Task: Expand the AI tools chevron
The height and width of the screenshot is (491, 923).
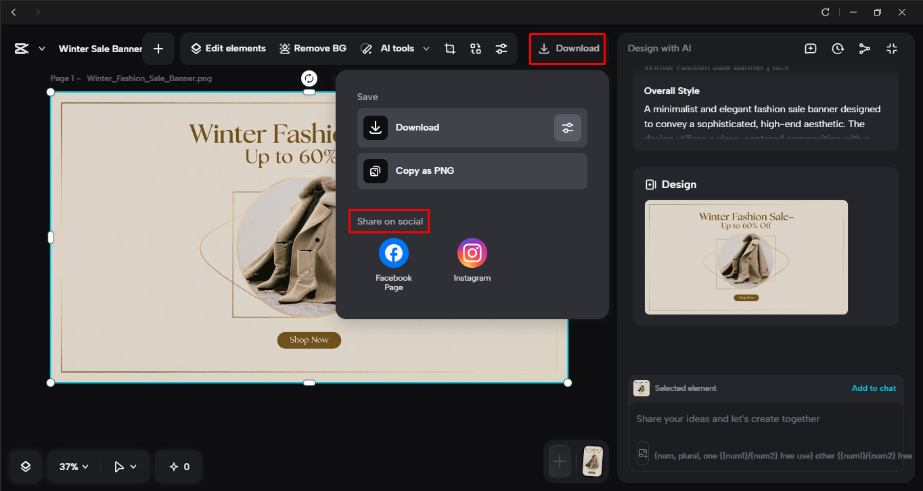Action: click(426, 48)
